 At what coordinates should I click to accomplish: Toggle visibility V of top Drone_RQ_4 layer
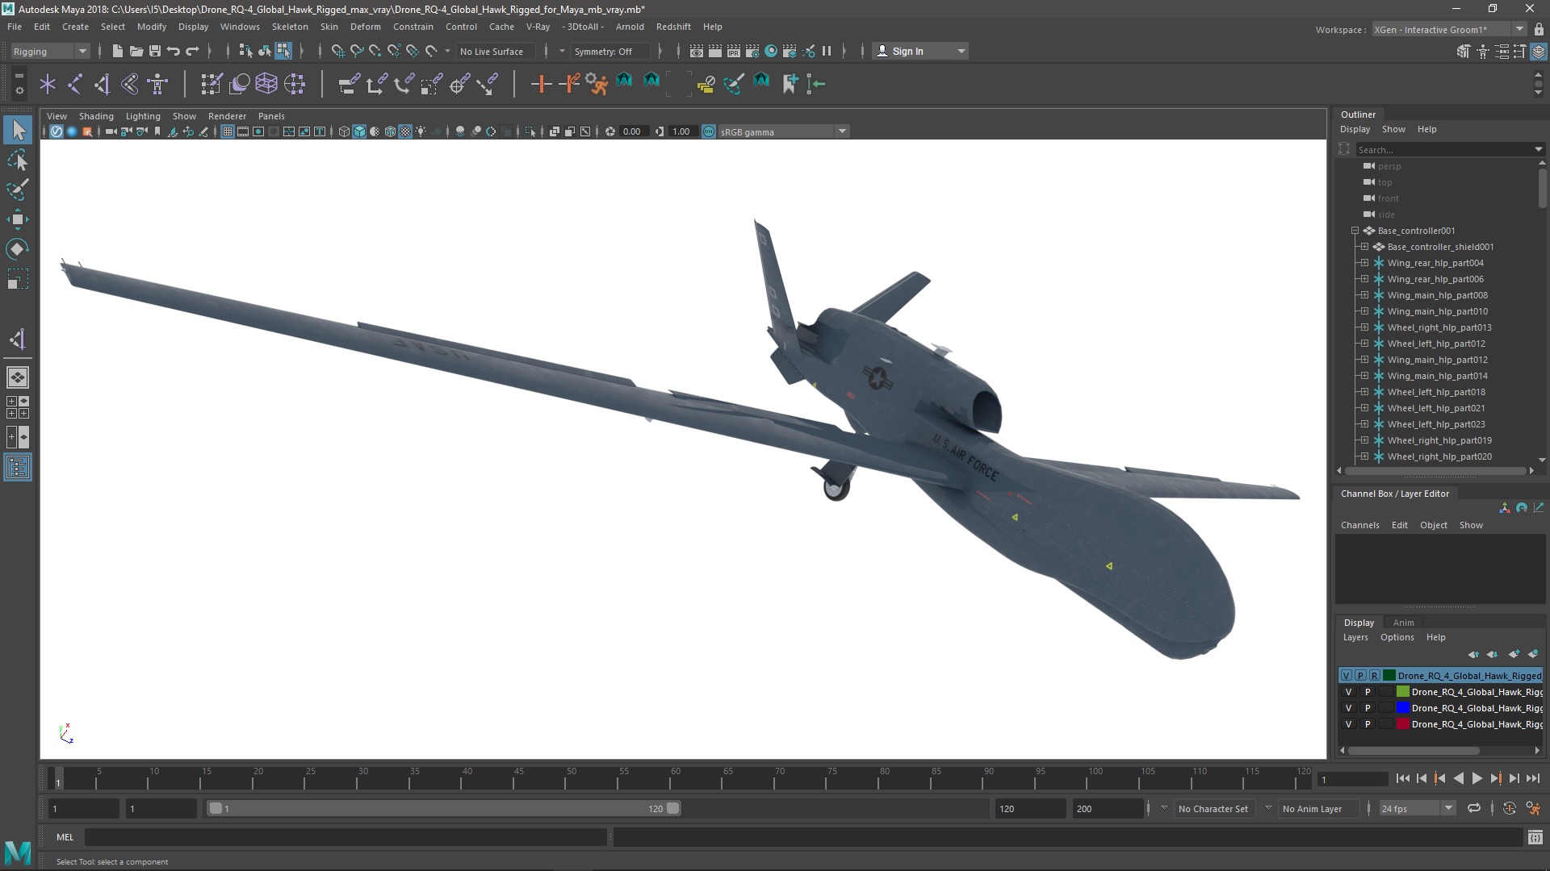pos(1346,676)
